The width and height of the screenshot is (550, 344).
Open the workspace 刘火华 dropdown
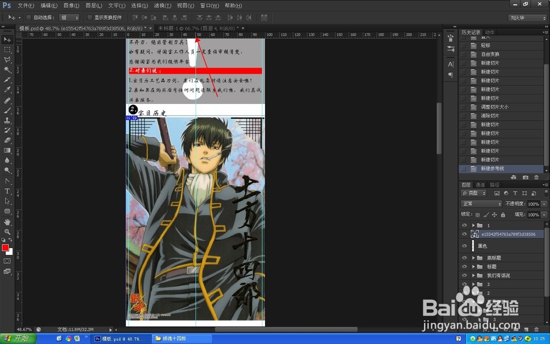click(527, 18)
